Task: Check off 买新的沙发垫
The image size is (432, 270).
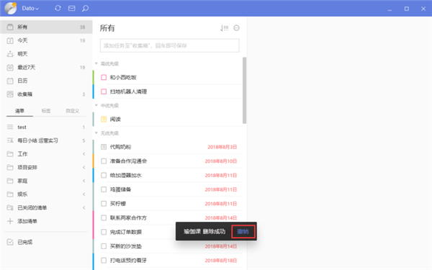Action: point(104,246)
